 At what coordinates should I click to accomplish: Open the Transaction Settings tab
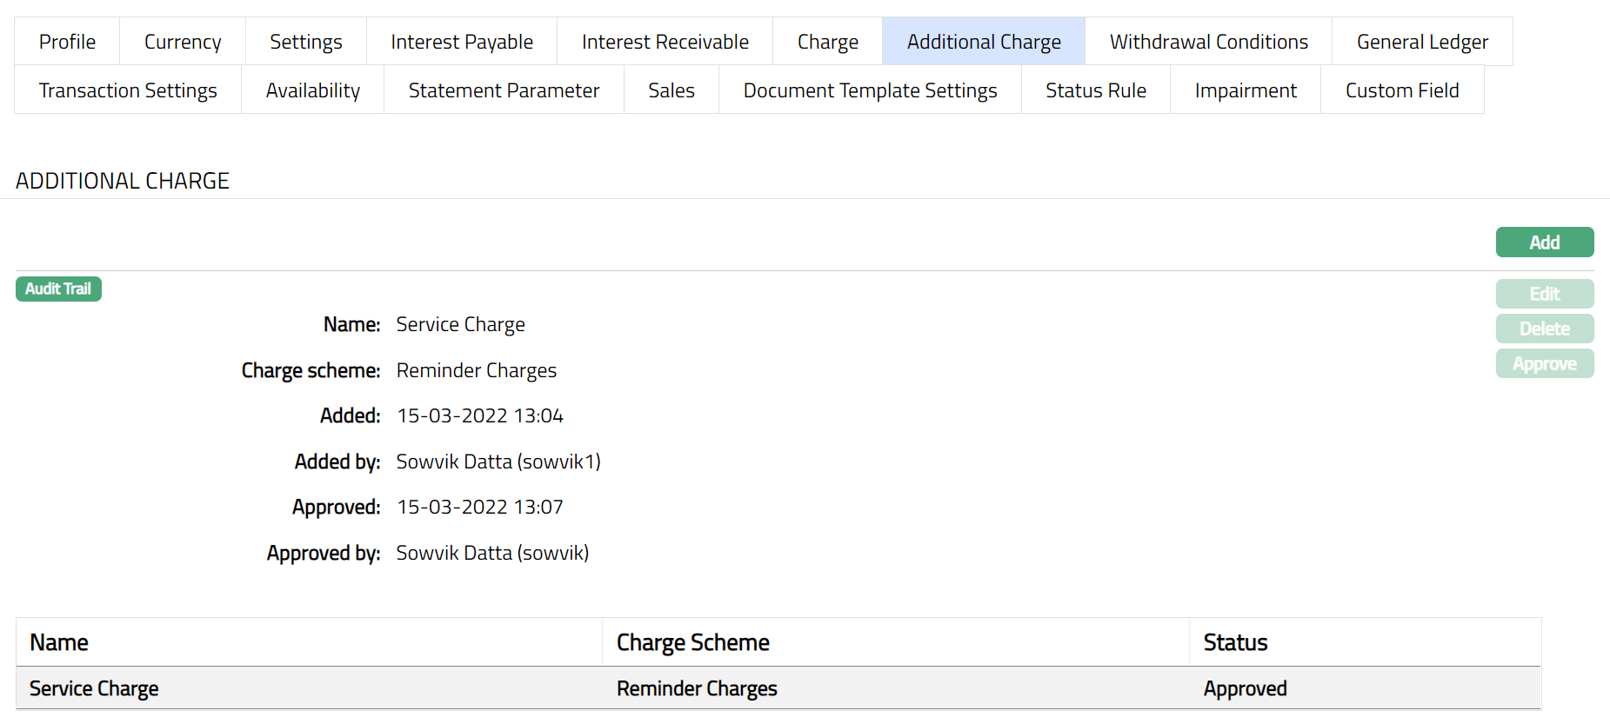(128, 90)
